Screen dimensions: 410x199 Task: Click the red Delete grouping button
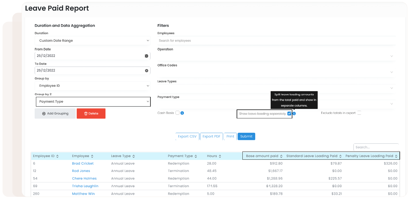91,114
